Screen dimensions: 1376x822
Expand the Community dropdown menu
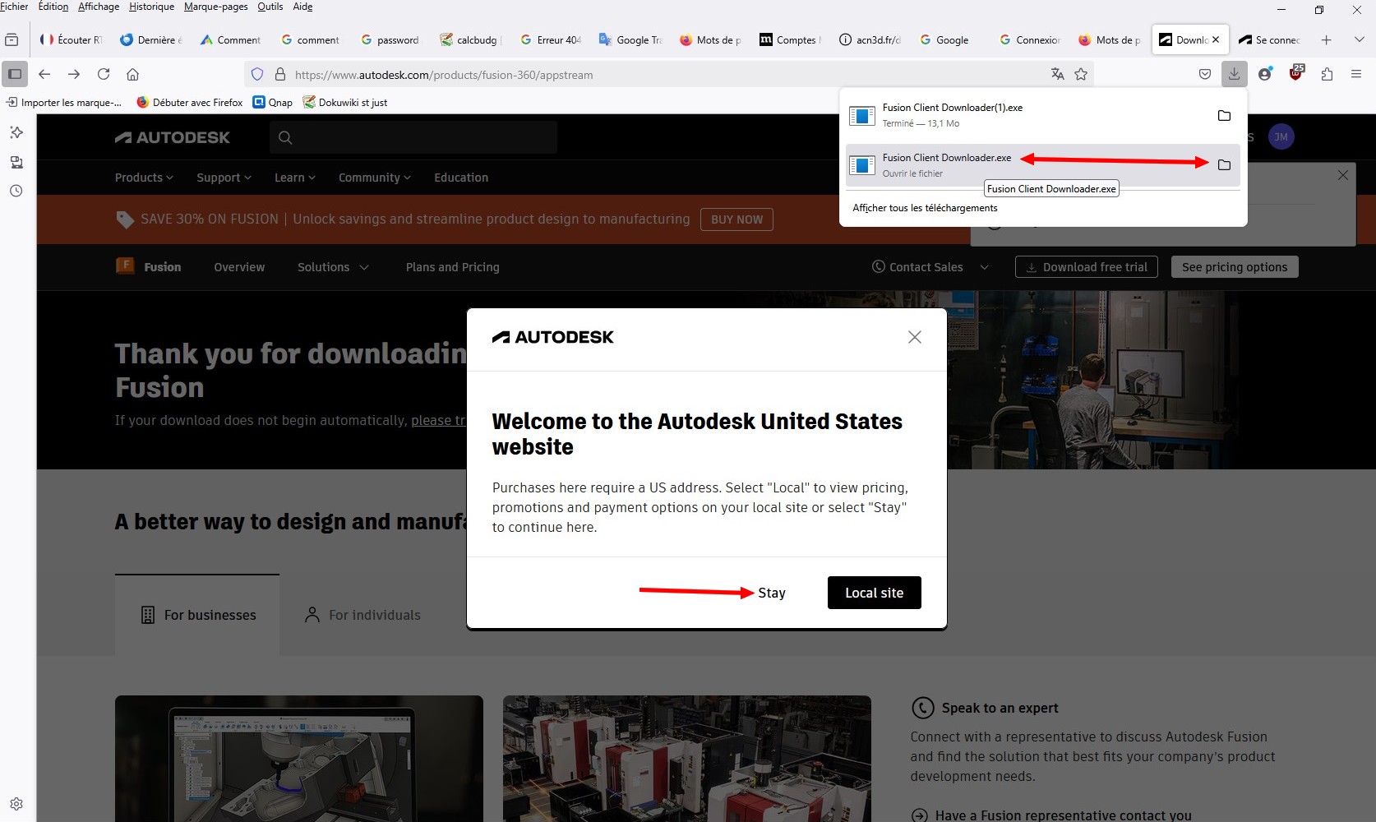[374, 178]
